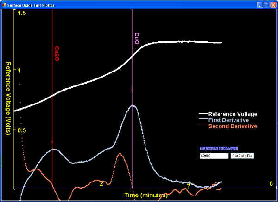278x202 pixels.
Task: Click the pink CuO text label
Action: [137, 39]
